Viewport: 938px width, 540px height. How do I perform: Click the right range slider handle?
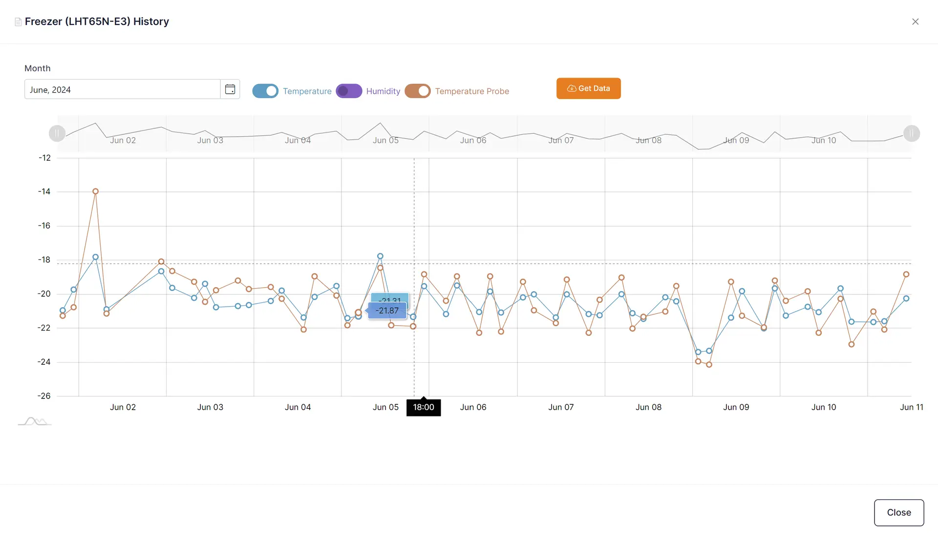[911, 133]
